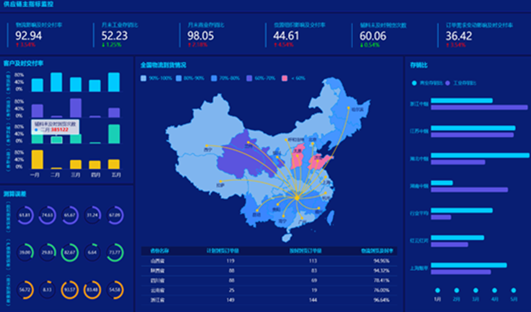531x312 pixels.
Task: Click the 云南省 table row
Action: (269, 290)
